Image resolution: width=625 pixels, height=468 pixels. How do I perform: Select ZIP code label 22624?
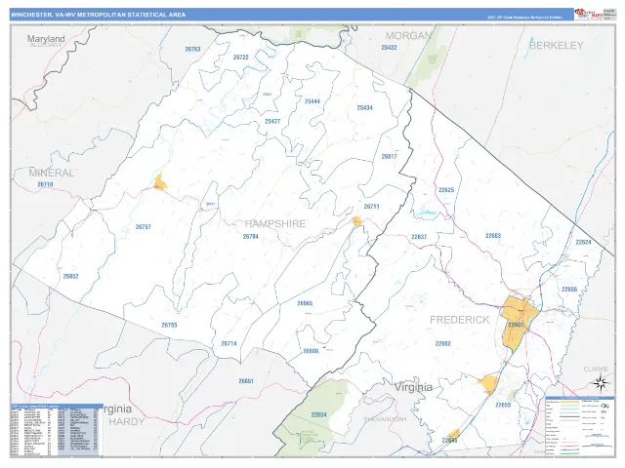pyautogui.click(x=584, y=242)
